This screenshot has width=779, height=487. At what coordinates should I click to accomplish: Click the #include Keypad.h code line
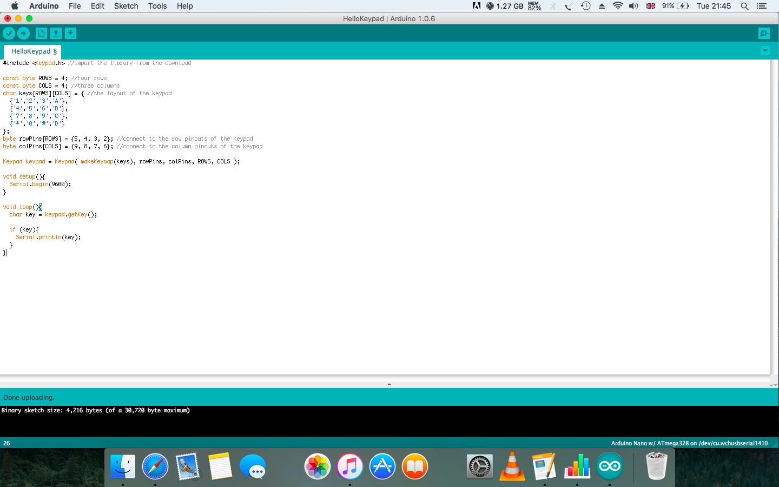(97, 63)
